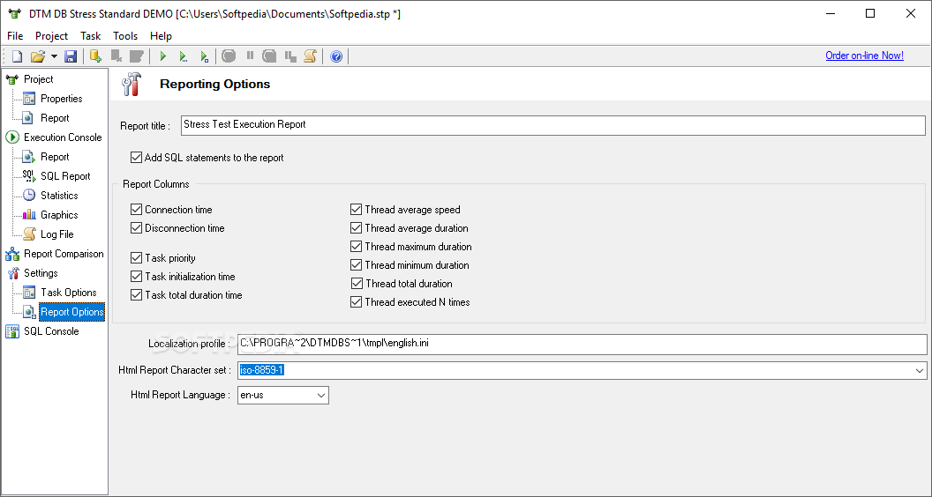
Task: Toggle the Thread average duration checkbox
Action: [x=356, y=228]
